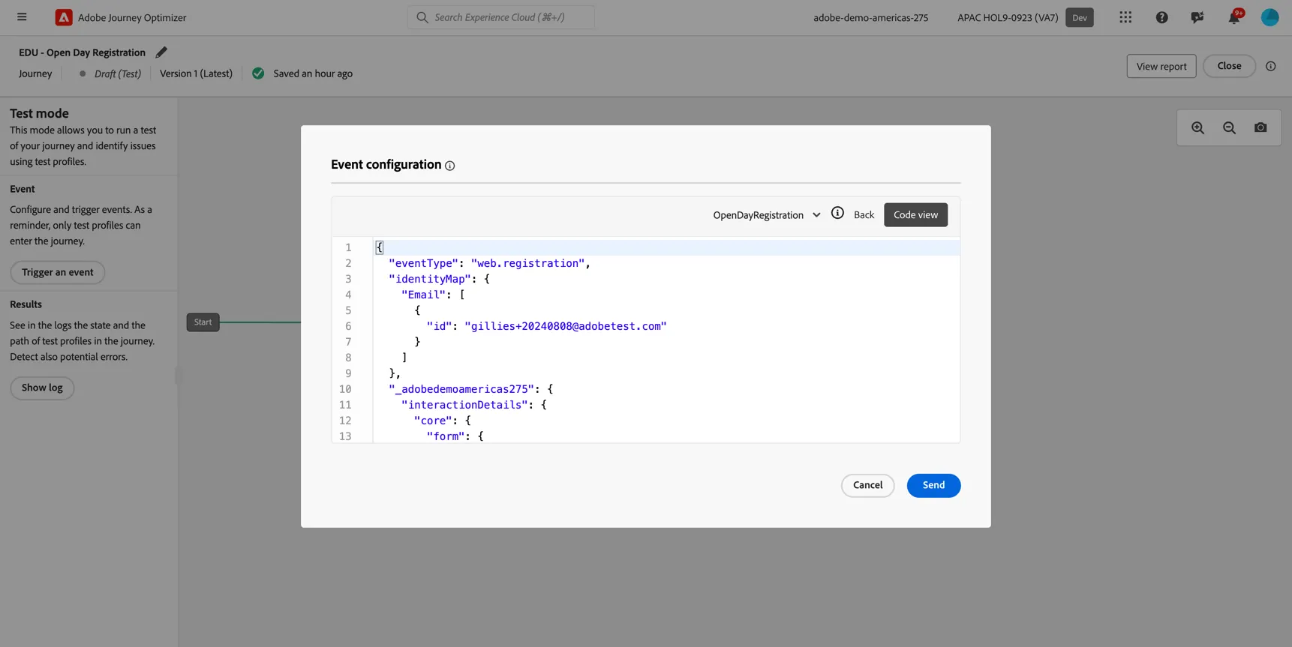Click the Trigger an event button
The width and height of the screenshot is (1292, 647).
pyautogui.click(x=58, y=272)
